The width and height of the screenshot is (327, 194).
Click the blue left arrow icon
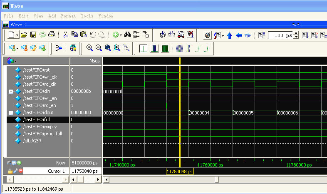239,35
